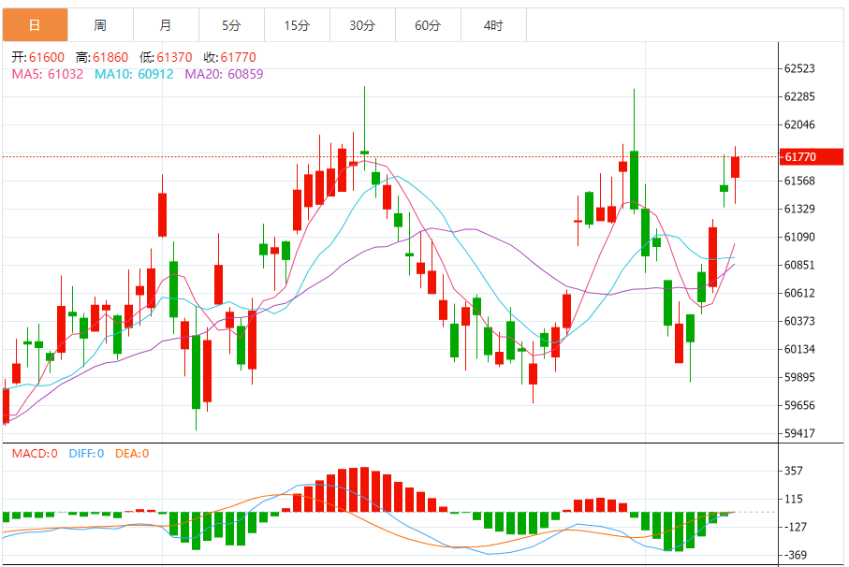Open the 60分 timeframe tab
The height and width of the screenshot is (567, 849).
[428, 25]
